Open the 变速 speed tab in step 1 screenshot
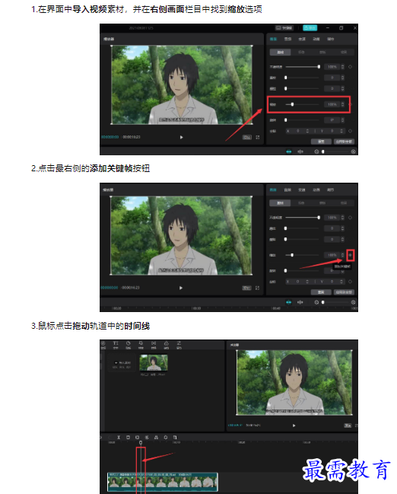Viewport: 397px width, 494px height. click(x=302, y=39)
